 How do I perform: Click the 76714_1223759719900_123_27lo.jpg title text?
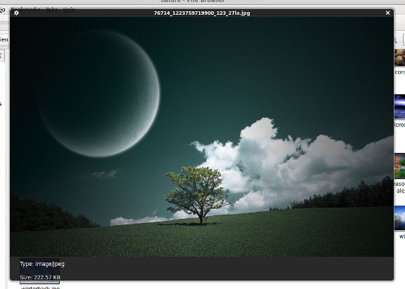point(202,13)
